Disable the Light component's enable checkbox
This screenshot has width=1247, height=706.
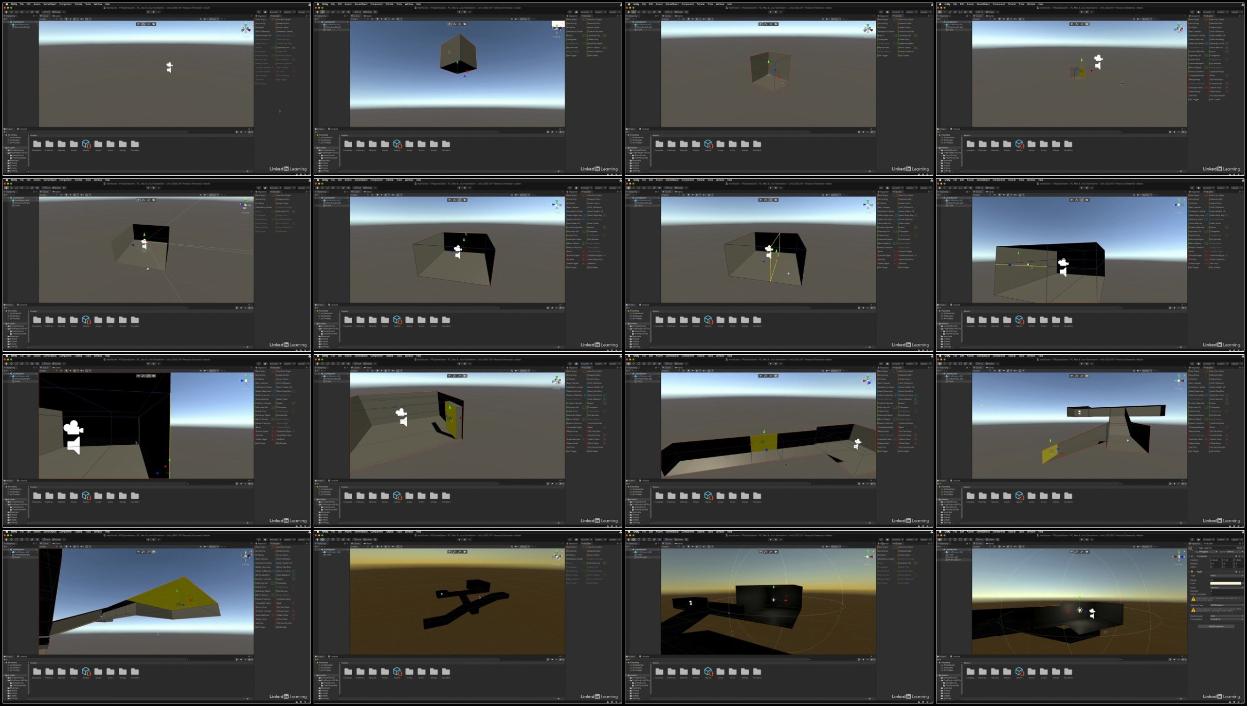(x=1195, y=572)
